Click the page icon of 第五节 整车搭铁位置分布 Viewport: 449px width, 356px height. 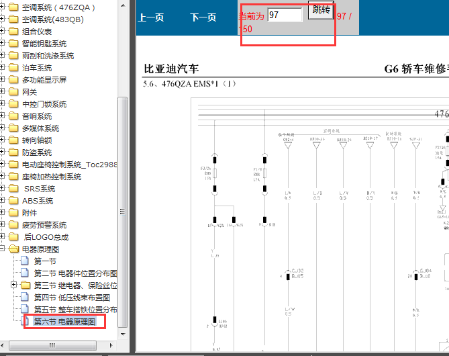pos(25,309)
